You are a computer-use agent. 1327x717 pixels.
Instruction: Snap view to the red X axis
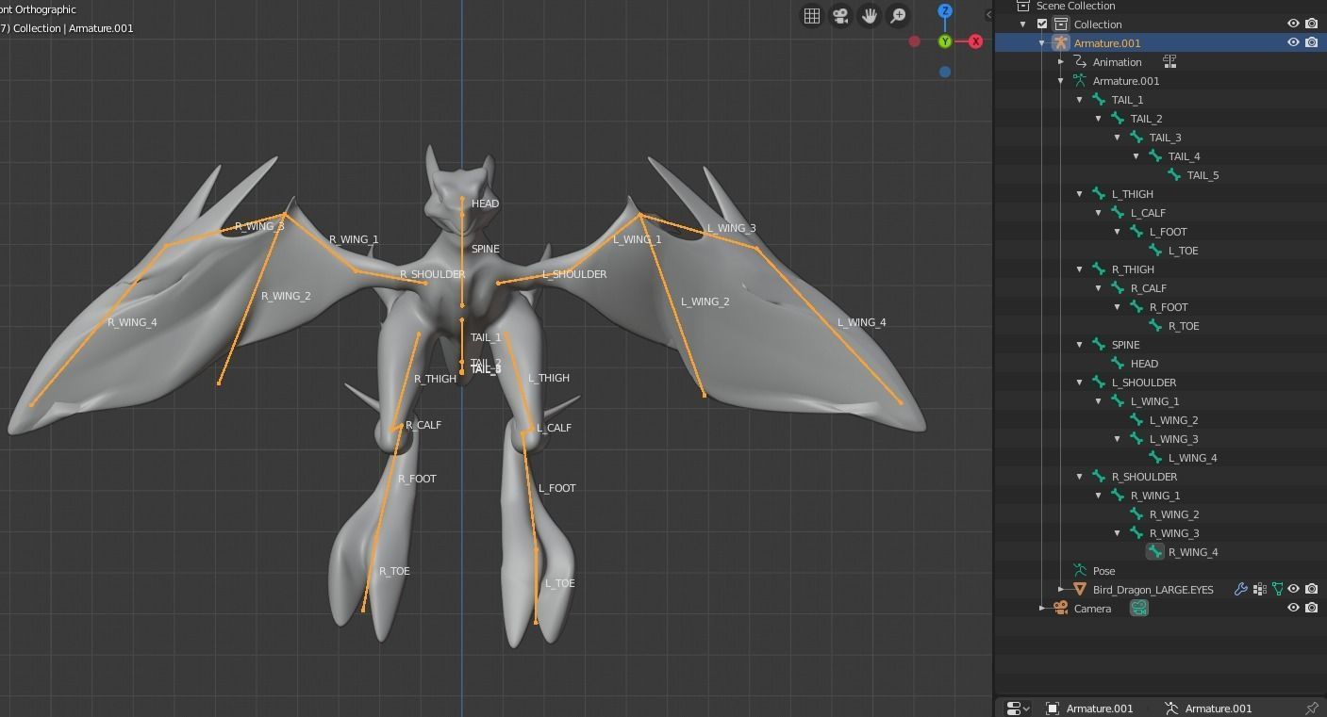coord(975,41)
